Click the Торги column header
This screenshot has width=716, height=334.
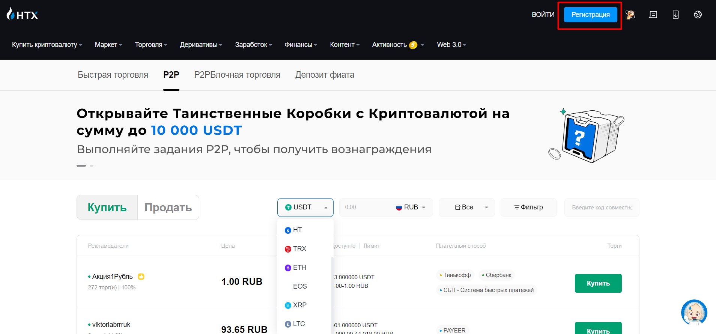pyautogui.click(x=614, y=246)
